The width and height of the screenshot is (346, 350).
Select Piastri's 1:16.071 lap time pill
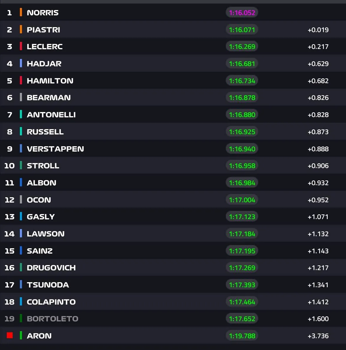(242, 30)
